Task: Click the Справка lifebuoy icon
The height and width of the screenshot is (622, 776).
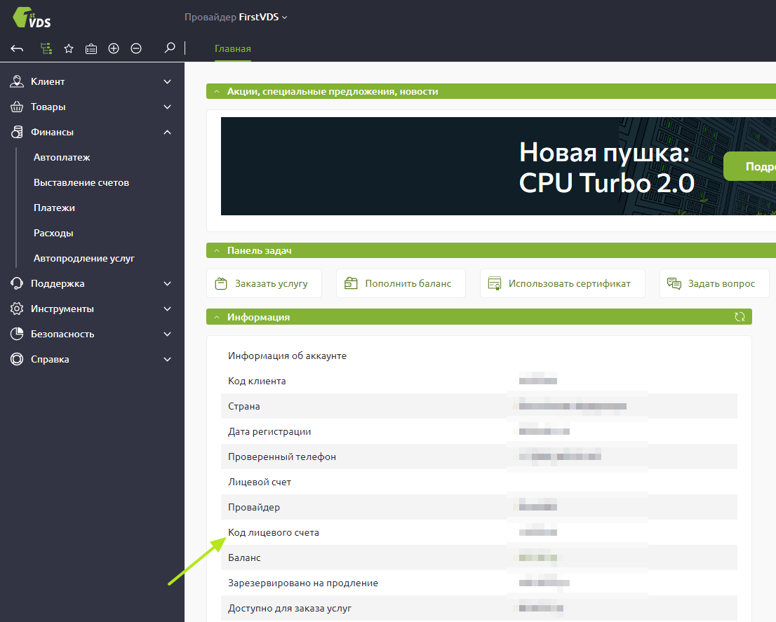Action: (17, 359)
